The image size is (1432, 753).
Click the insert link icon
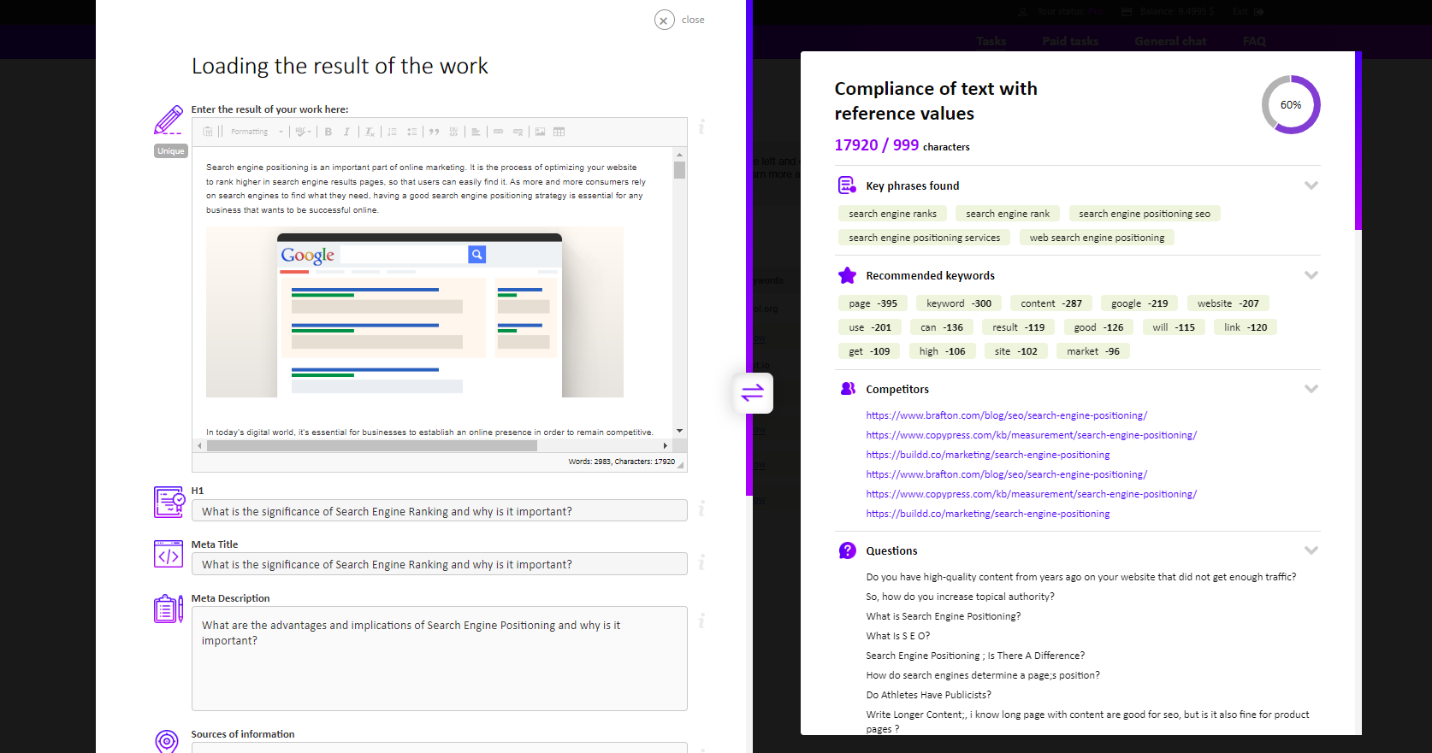[499, 132]
